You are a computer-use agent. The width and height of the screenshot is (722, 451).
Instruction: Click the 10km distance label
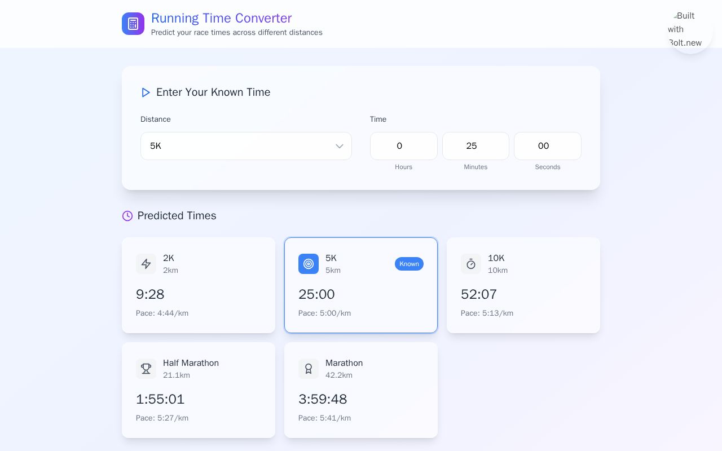click(x=498, y=271)
